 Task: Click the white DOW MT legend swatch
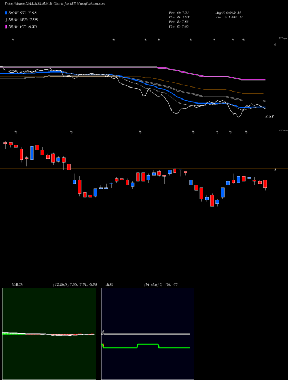coord(6,20)
